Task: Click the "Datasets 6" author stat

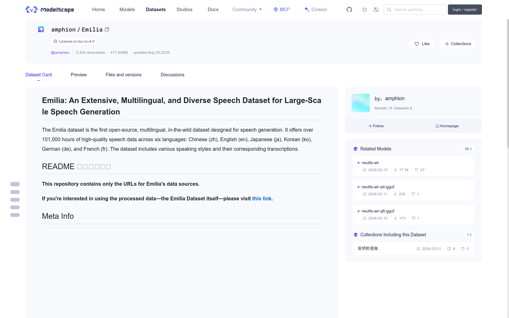Action: [x=403, y=108]
